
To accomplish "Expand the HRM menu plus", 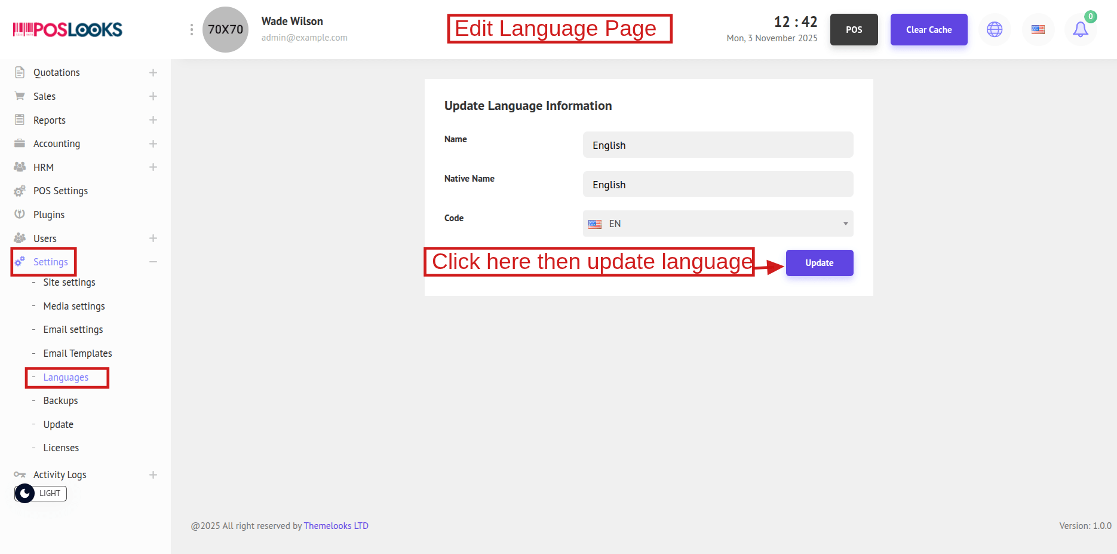I will 153,167.
